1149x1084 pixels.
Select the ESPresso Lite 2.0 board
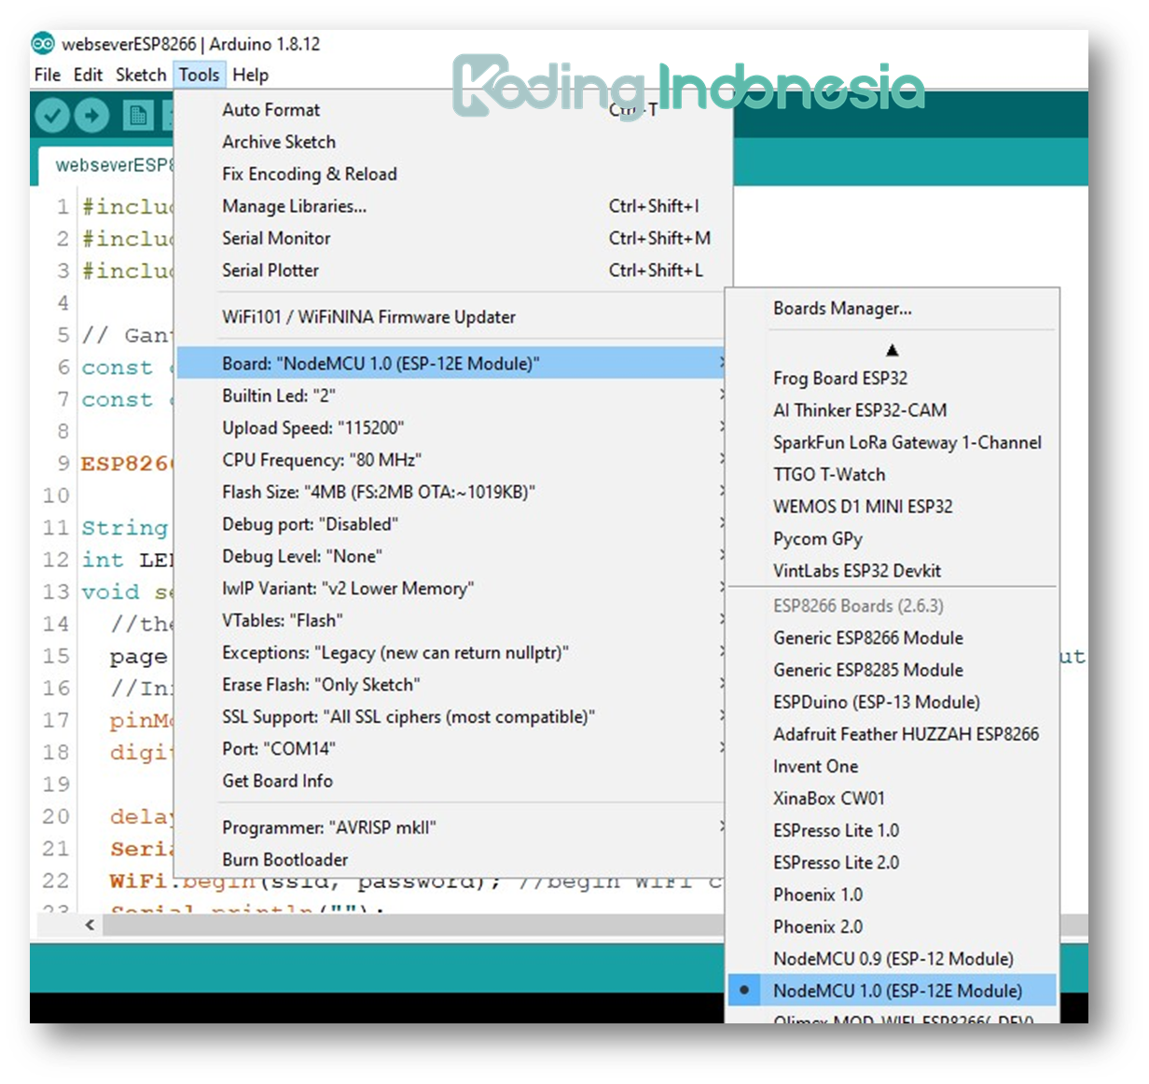pyautogui.click(x=893, y=862)
